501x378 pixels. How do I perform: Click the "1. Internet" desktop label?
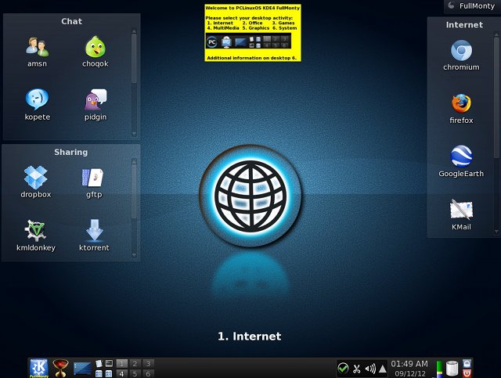pos(250,337)
